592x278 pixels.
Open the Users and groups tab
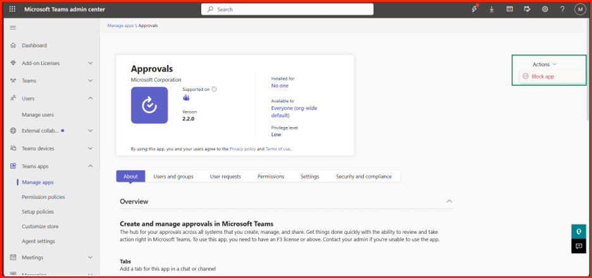coord(173,176)
